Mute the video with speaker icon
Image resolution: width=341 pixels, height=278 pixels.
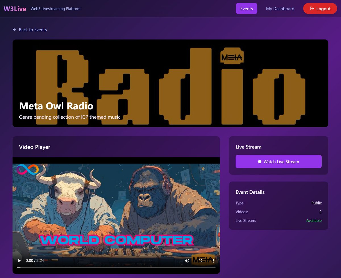(x=187, y=260)
